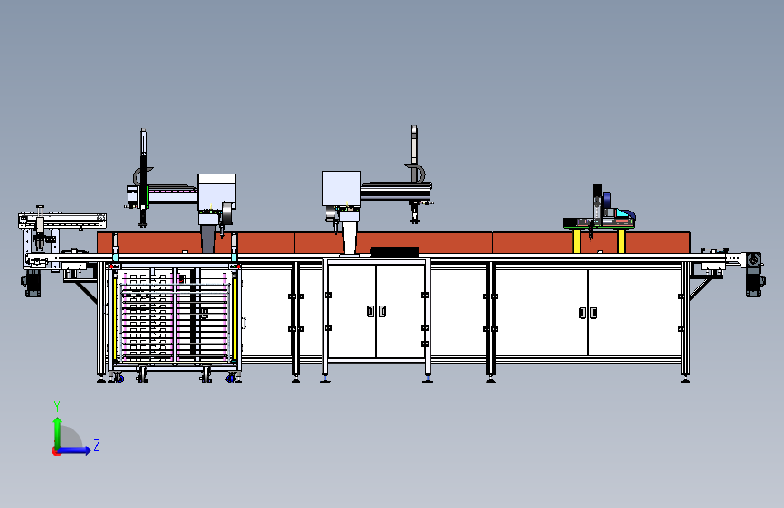Screen dimensions: 784x508
Task: Click the diagonal support brace under the right conveyor
Action: pyautogui.click(x=700, y=288)
